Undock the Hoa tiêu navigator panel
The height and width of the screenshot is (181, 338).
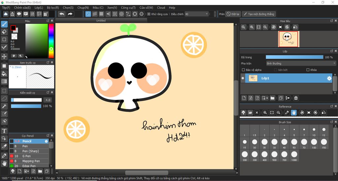coord(332,21)
